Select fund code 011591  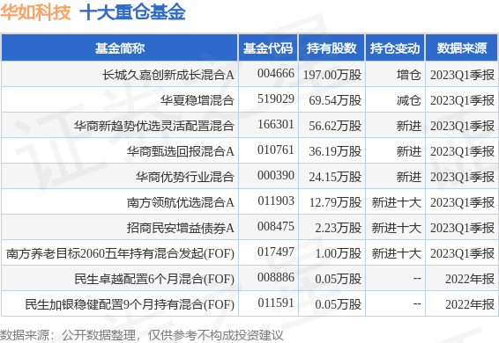click(276, 303)
